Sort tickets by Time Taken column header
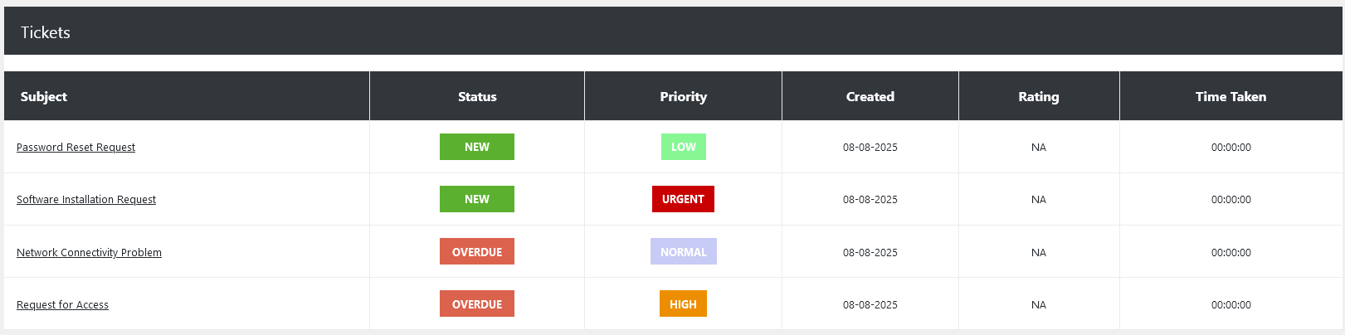The image size is (1345, 335). point(1230,97)
